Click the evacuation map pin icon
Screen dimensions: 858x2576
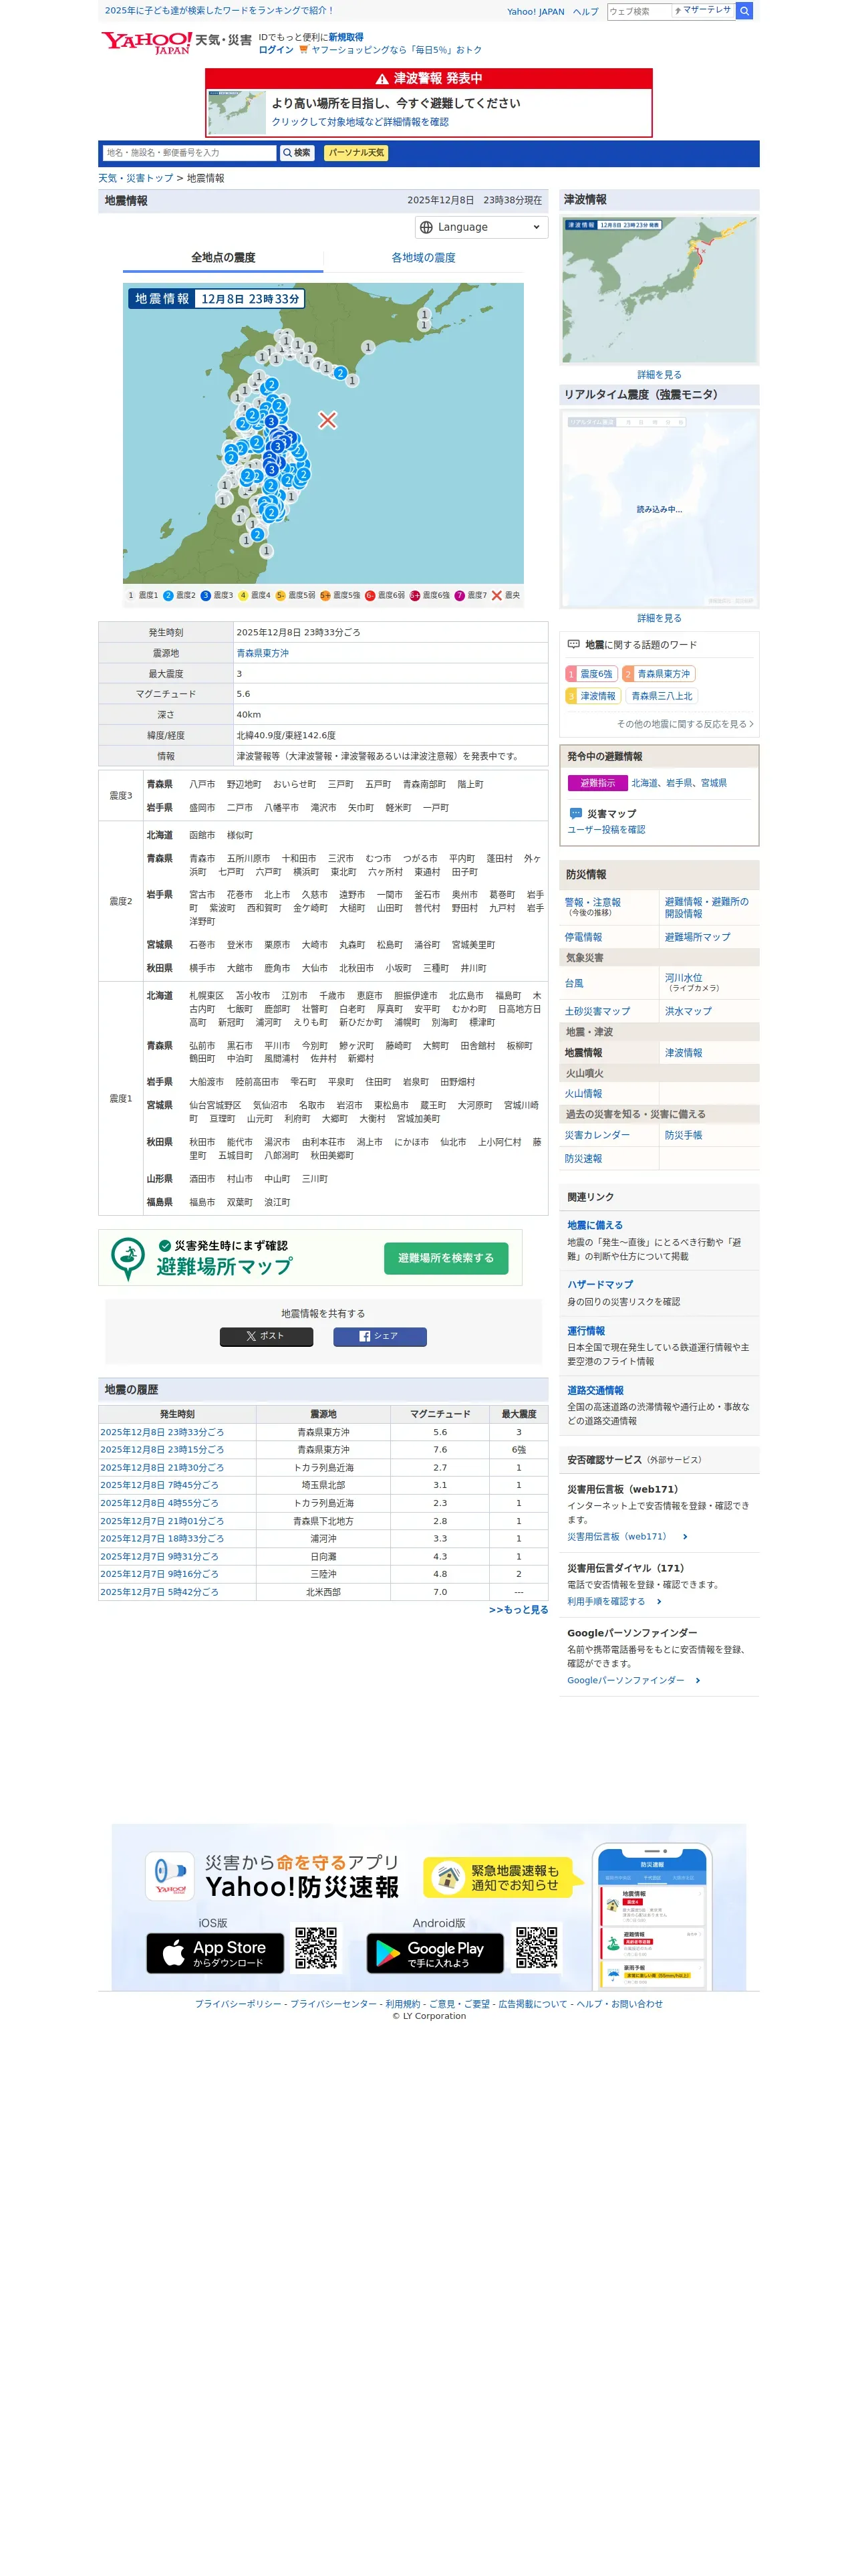click(x=128, y=1258)
